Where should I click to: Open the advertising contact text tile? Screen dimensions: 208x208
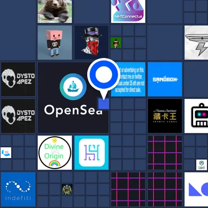tap(128, 79)
